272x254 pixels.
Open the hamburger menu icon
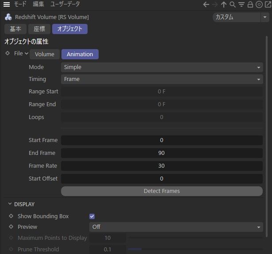tap(7, 4)
